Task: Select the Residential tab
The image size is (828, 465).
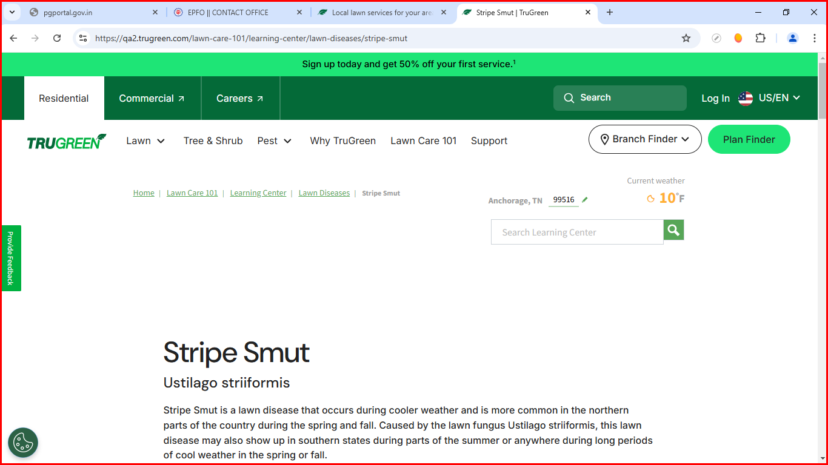Action: point(64,98)
